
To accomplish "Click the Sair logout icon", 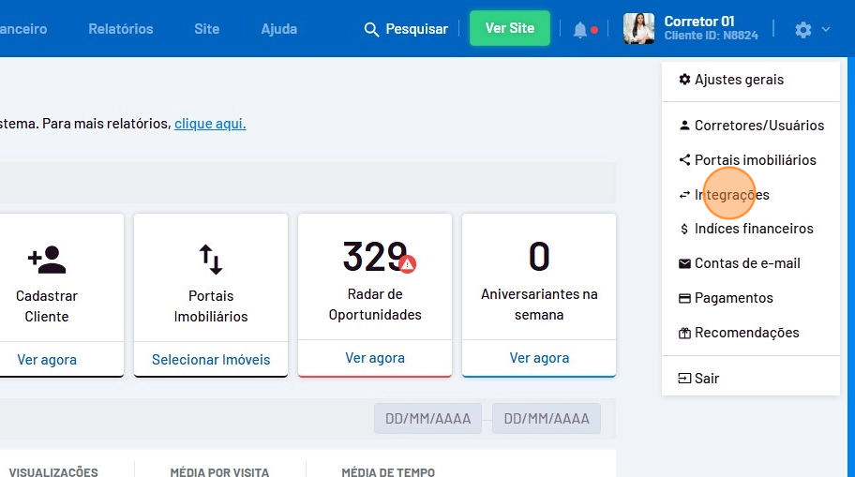I will [x=684, y=379].
